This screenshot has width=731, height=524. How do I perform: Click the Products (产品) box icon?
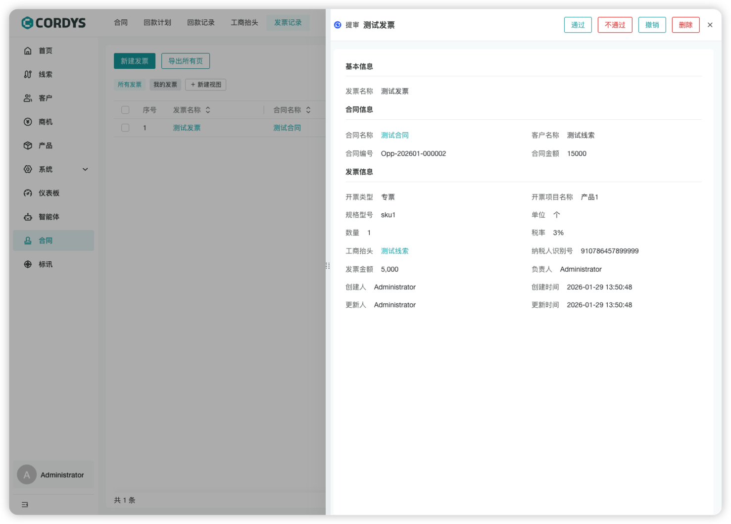pos(28,145)
